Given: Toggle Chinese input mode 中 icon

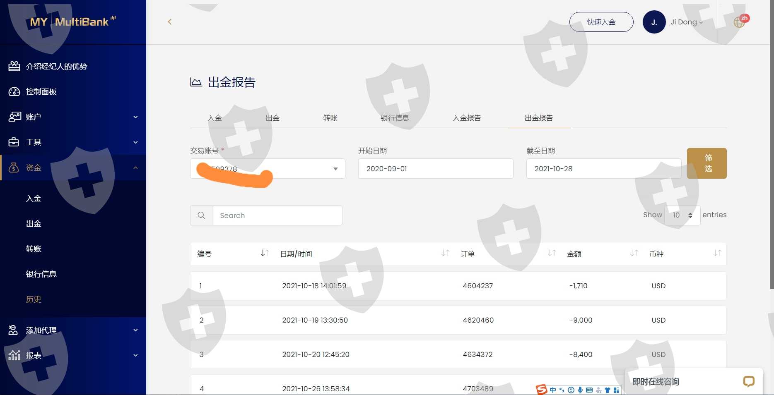Looking at the screenshot, I should (553, 390).
